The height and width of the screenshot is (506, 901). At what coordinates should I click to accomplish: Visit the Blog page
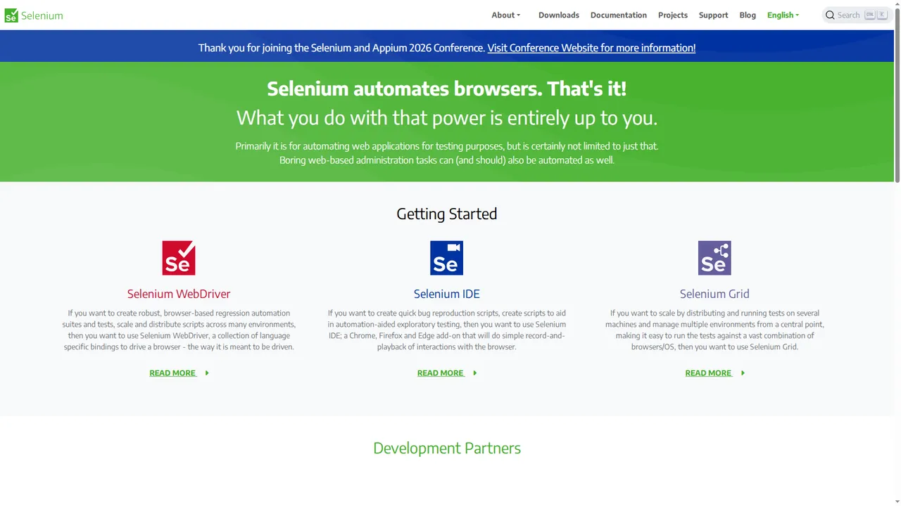[748, 15]
